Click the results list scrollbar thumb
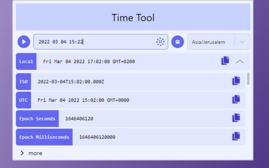269x168 pixels. 248,79
